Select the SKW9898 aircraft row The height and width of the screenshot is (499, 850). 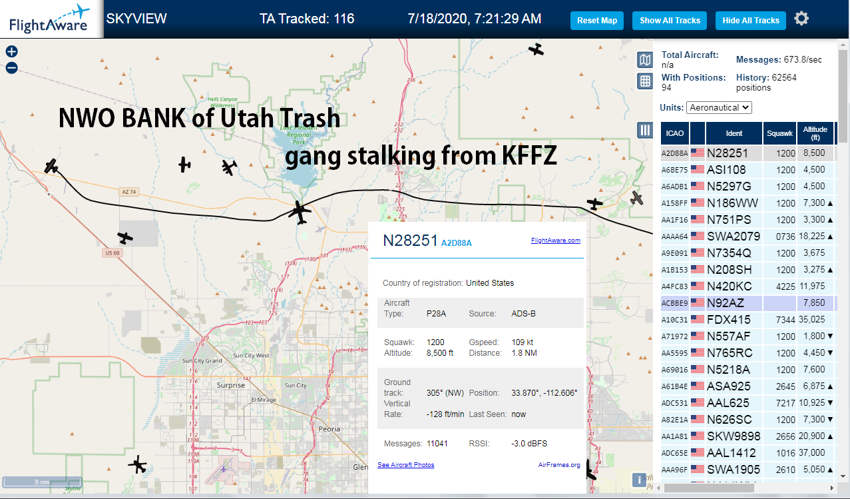(749, 436)
